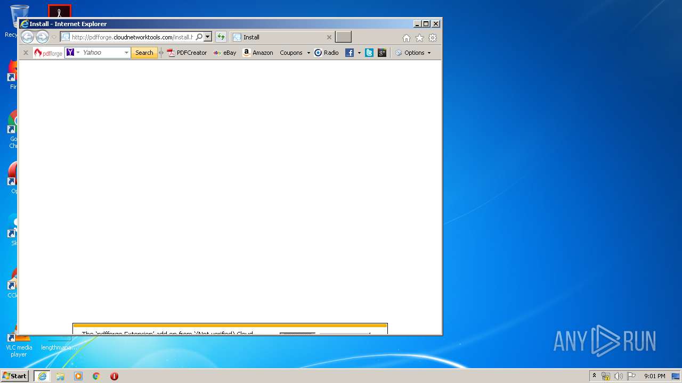The image size is (682, 383).
Task: Select the Recycle Bin desktop icon
Action: (x=11, y=21)
